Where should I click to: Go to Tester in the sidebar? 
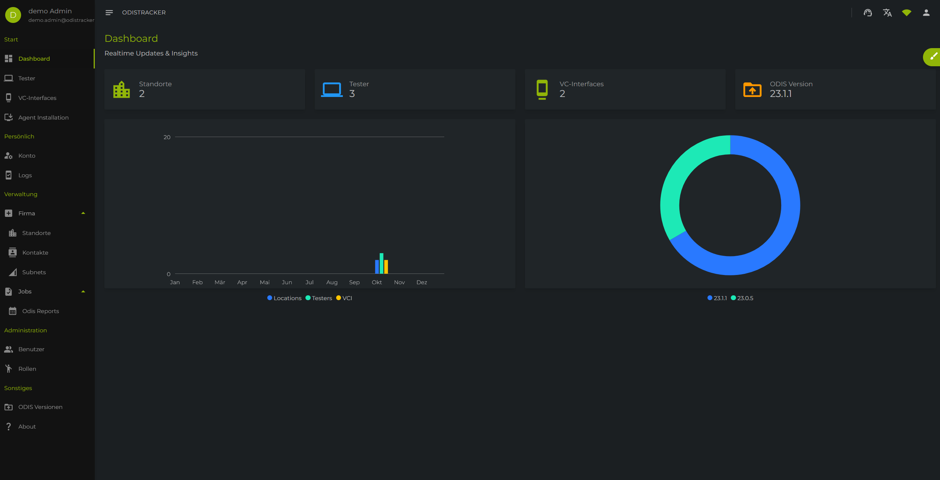[x=47, y=78]
